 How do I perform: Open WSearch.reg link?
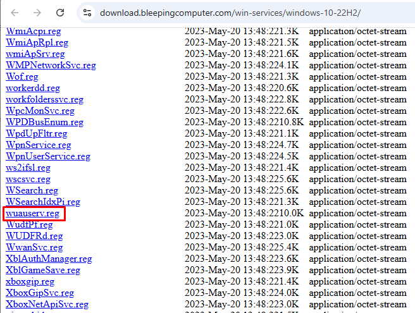click(32, 190)
